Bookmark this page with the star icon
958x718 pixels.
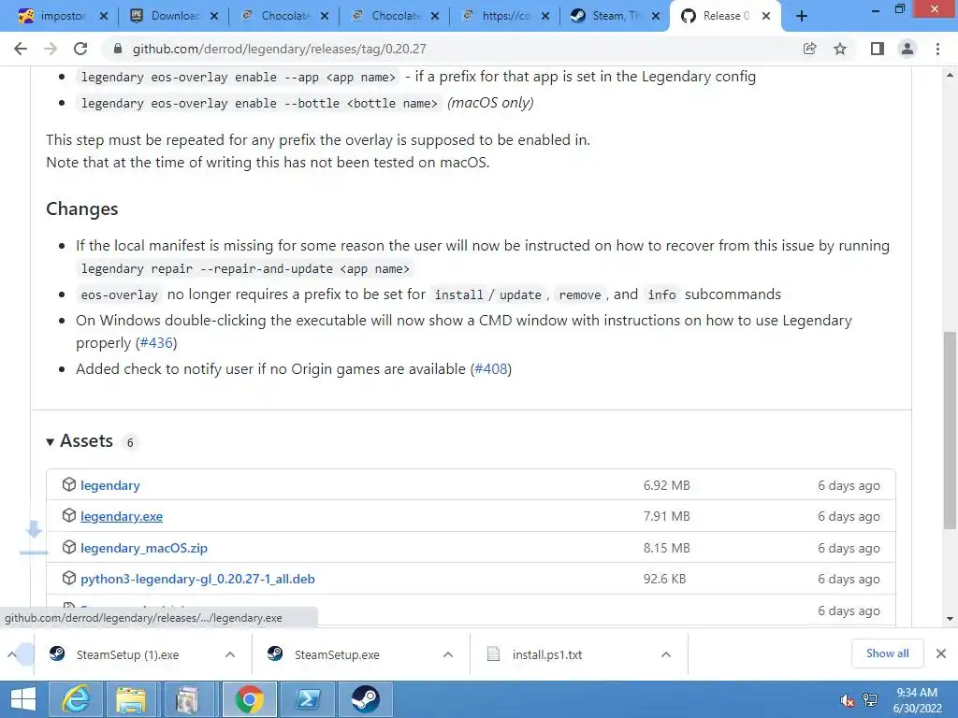pyautogui.click(x=840, y=49)
